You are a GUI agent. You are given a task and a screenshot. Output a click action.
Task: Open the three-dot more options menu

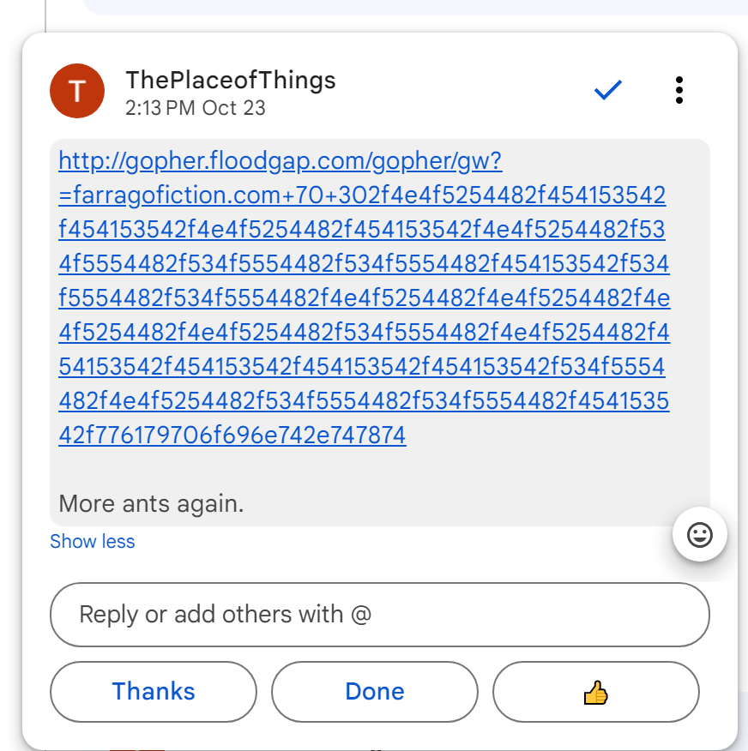tap(679, 90)
